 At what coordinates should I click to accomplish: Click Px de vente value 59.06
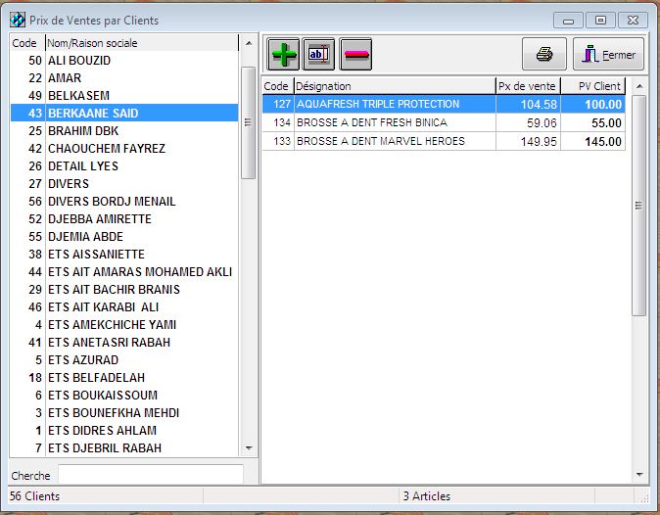tap(528, 122)
